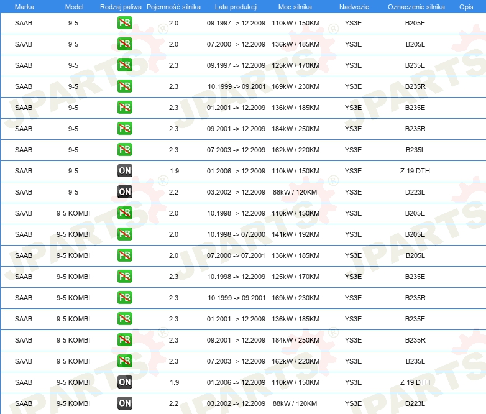486x414 pixels.
Task: Click YS3E body code in the 9-5 KOMBI Z 19 DTH row
Action: pos(353,382)
